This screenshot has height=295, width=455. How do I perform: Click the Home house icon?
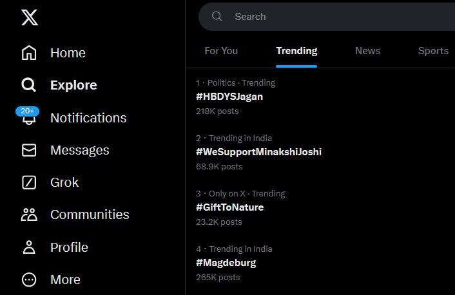pyautogui.click(x=29, y=53)
